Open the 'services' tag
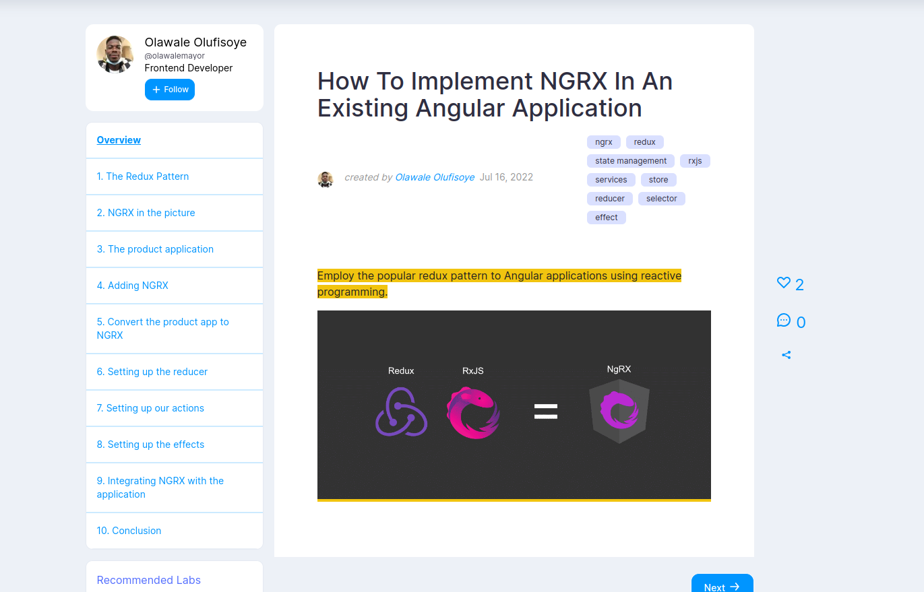Viewport: 924px width, 592px height. 611,180
